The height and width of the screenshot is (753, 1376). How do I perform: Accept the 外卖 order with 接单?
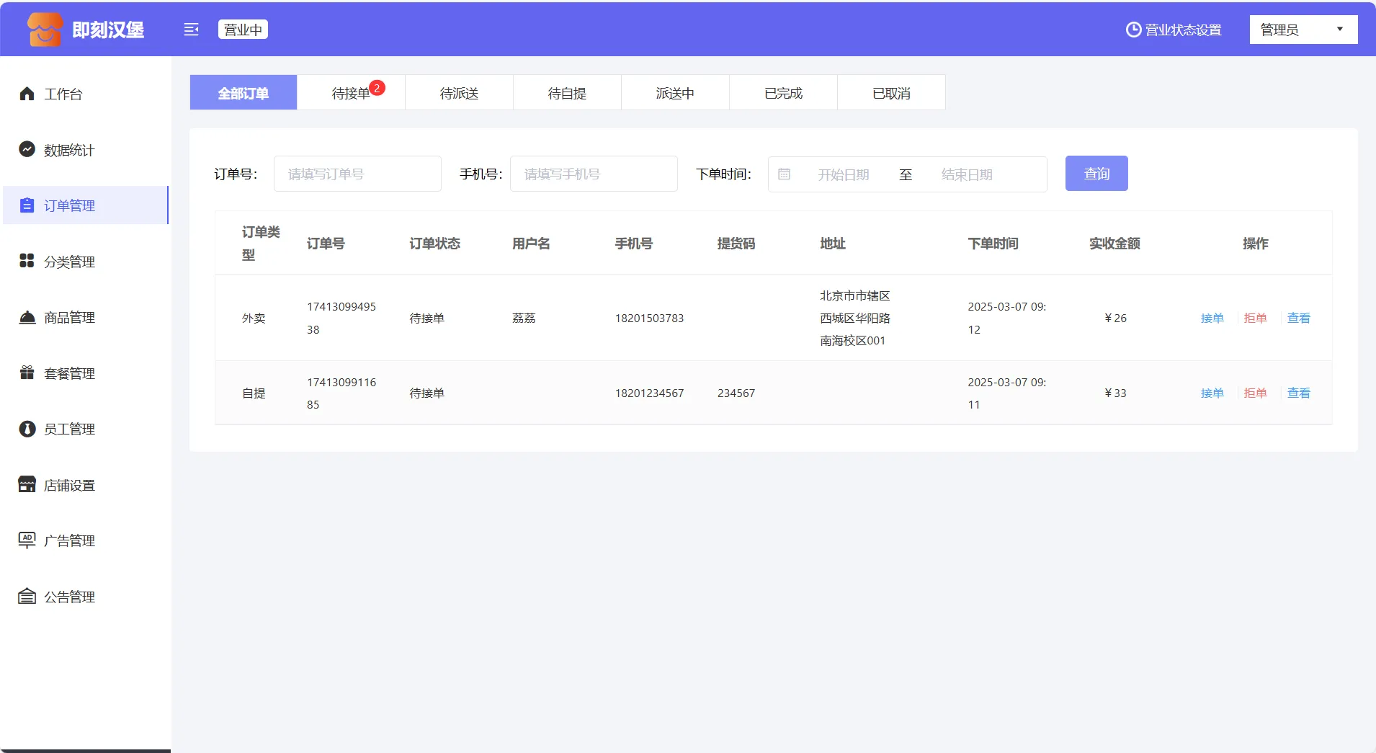coord(1212,318)
